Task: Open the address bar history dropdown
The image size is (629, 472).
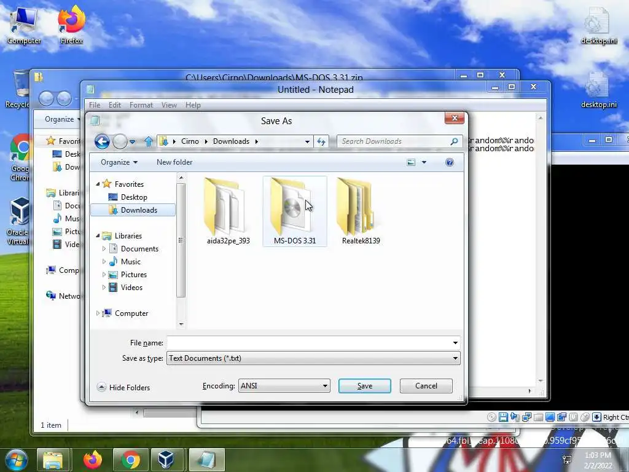Action: [x=307, y=142]
